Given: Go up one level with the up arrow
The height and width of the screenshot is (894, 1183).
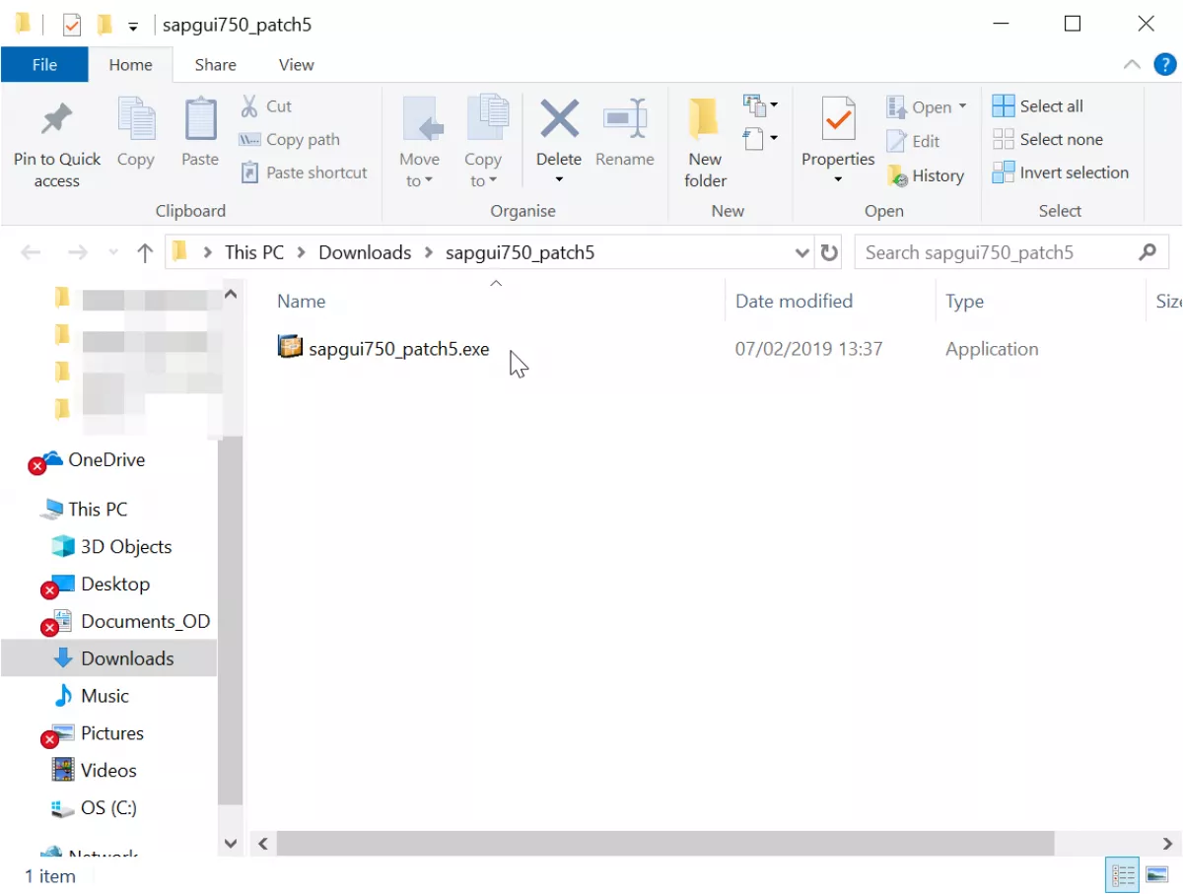Looking at the screenshot, I should pyautogui.click(x=145, y=252).
